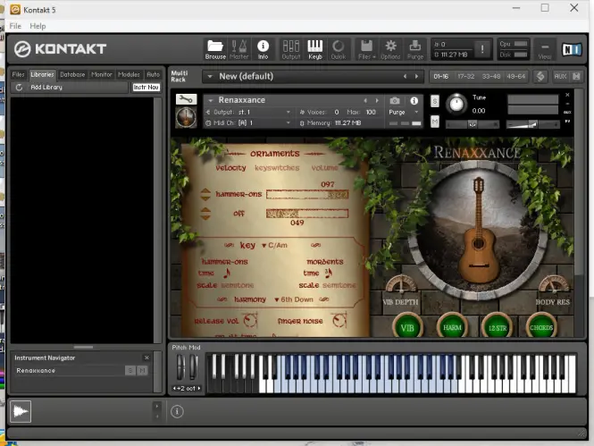Click the waveform play preview icon
The image size is (594, 446).
[21, 411]
